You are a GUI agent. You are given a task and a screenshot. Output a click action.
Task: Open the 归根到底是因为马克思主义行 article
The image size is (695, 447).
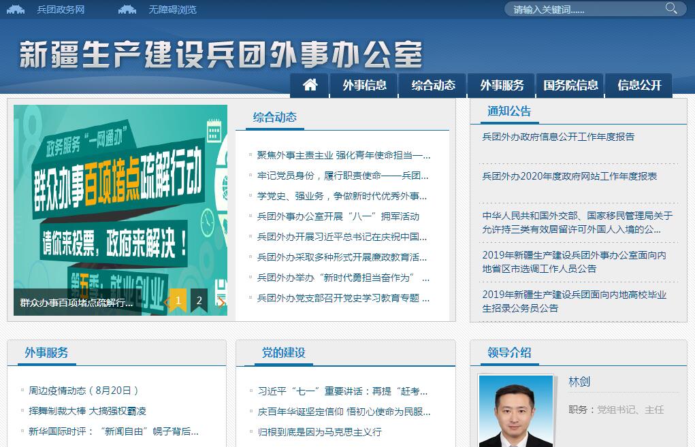[x=319, y=432]
